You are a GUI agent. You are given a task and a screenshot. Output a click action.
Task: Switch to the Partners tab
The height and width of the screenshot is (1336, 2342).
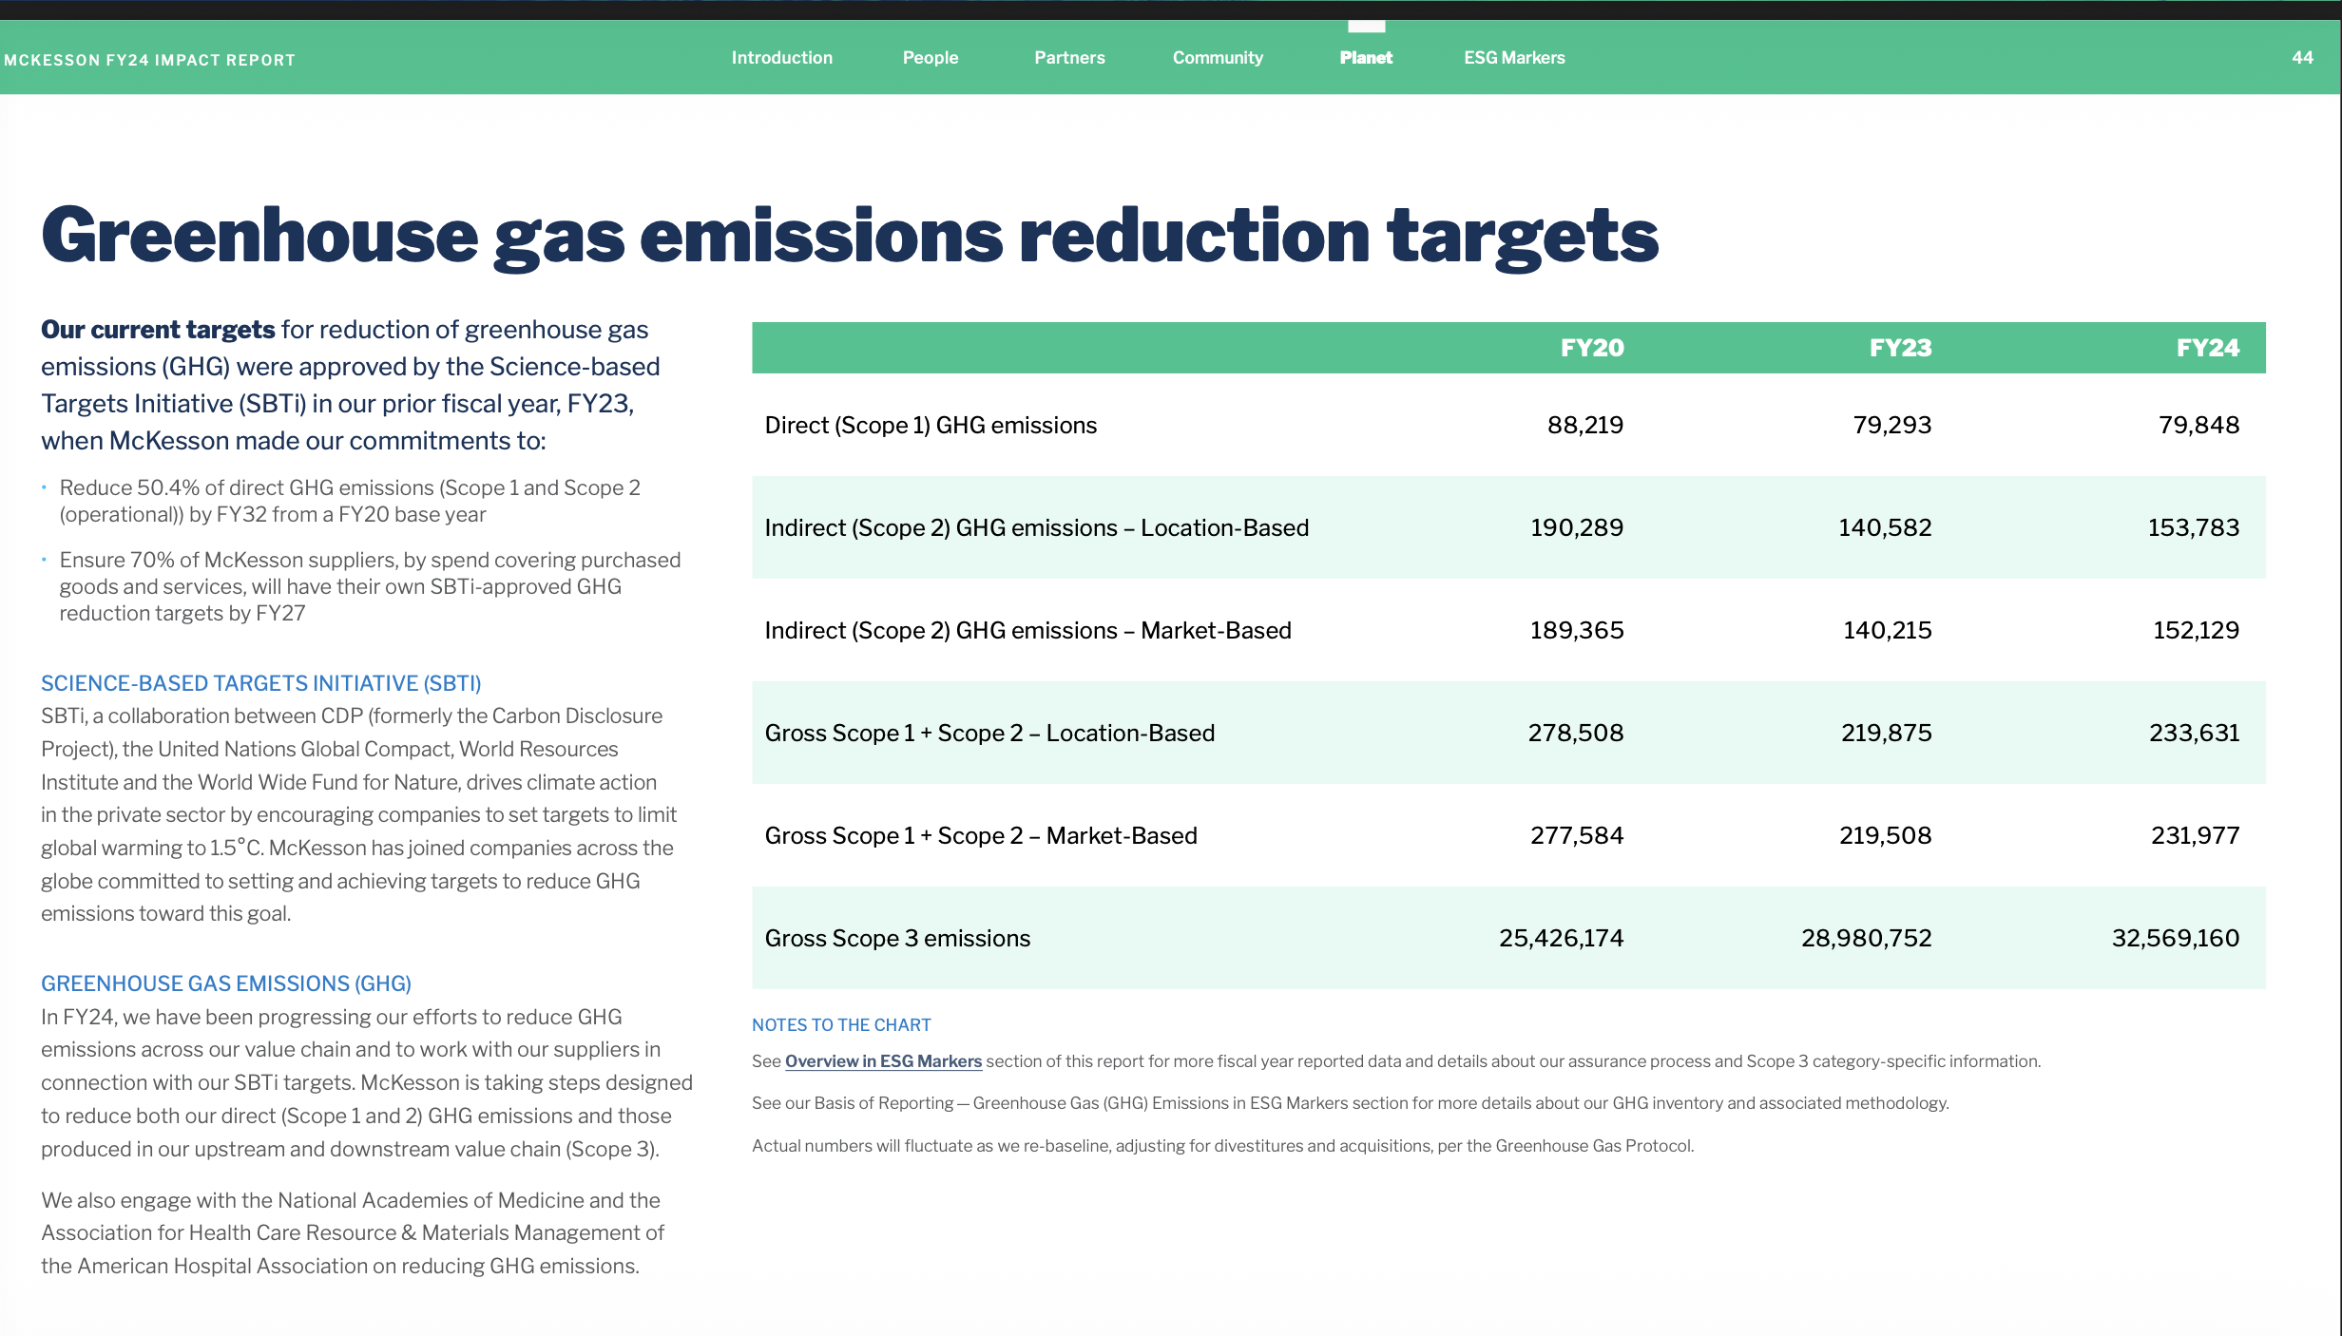click(1069, 58)
